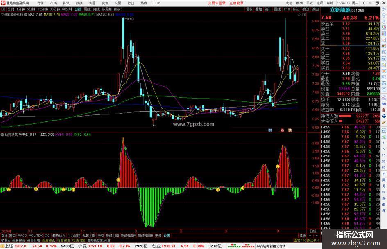Select the MA2 indicator tab
The width and height of the screenshot is (387, 249).
pos(100,236)
